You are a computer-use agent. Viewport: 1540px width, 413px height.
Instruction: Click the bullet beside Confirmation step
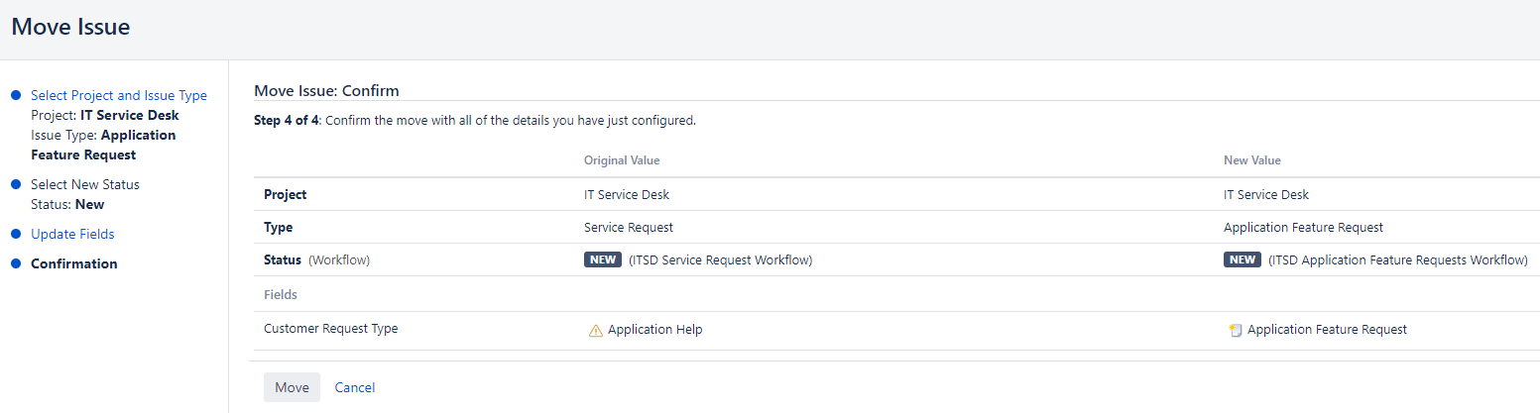point(15,264)
